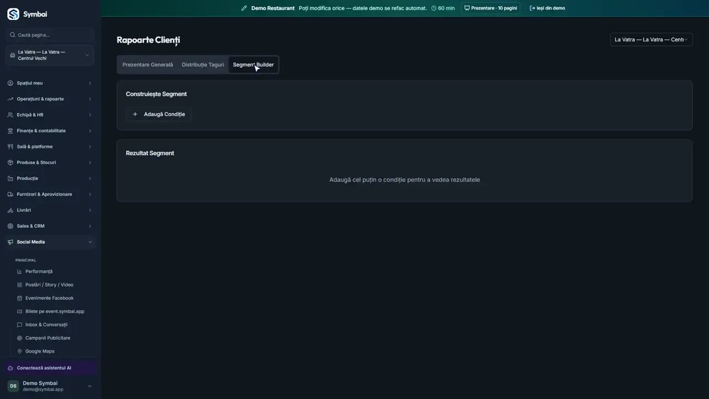Click the Operațiuni & rapoarte chart icon
Screen dimensions: 709x399
[x=11, y=99]
